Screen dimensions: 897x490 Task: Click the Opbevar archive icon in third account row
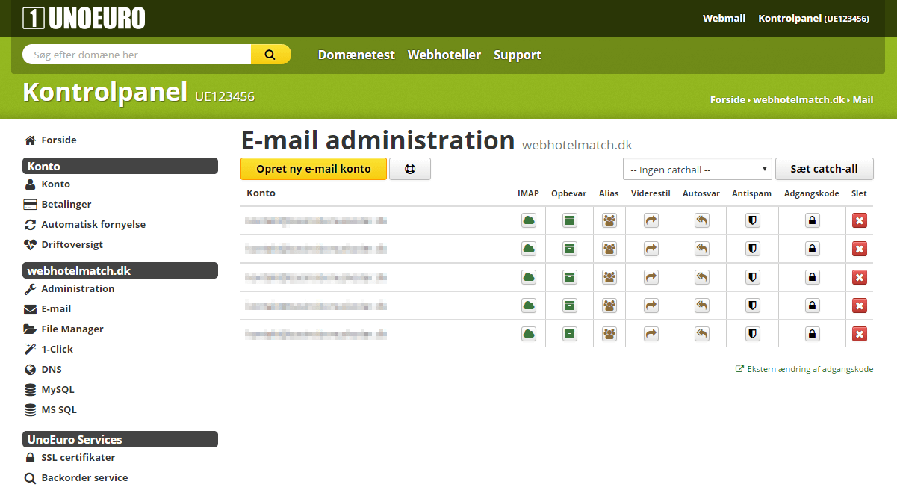coord(570,277)
